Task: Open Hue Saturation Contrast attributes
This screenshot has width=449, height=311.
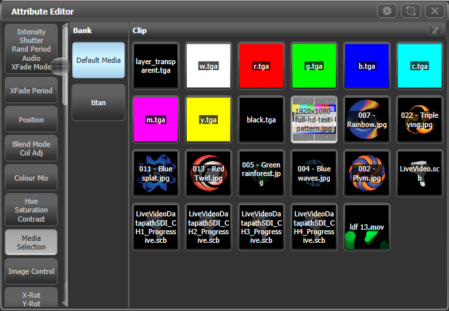Action: pyautogui.click(x=31, y=210)
